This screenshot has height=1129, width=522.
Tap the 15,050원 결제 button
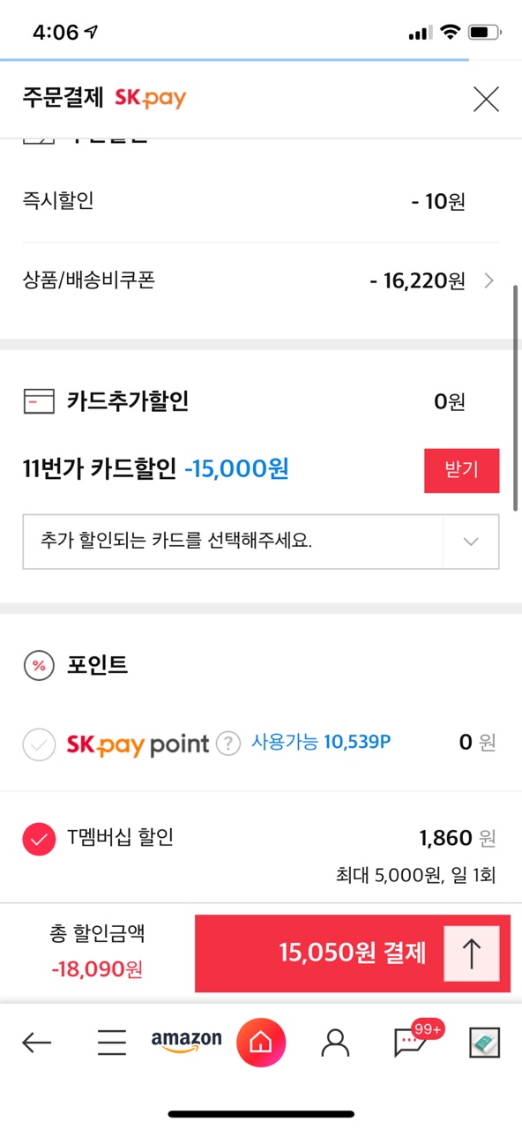click(x=352, y=953)
